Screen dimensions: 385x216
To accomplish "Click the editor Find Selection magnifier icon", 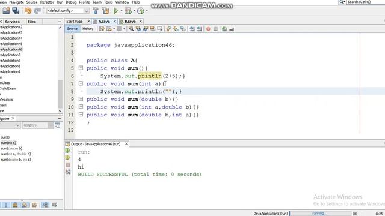I will (x=131, y=29).
